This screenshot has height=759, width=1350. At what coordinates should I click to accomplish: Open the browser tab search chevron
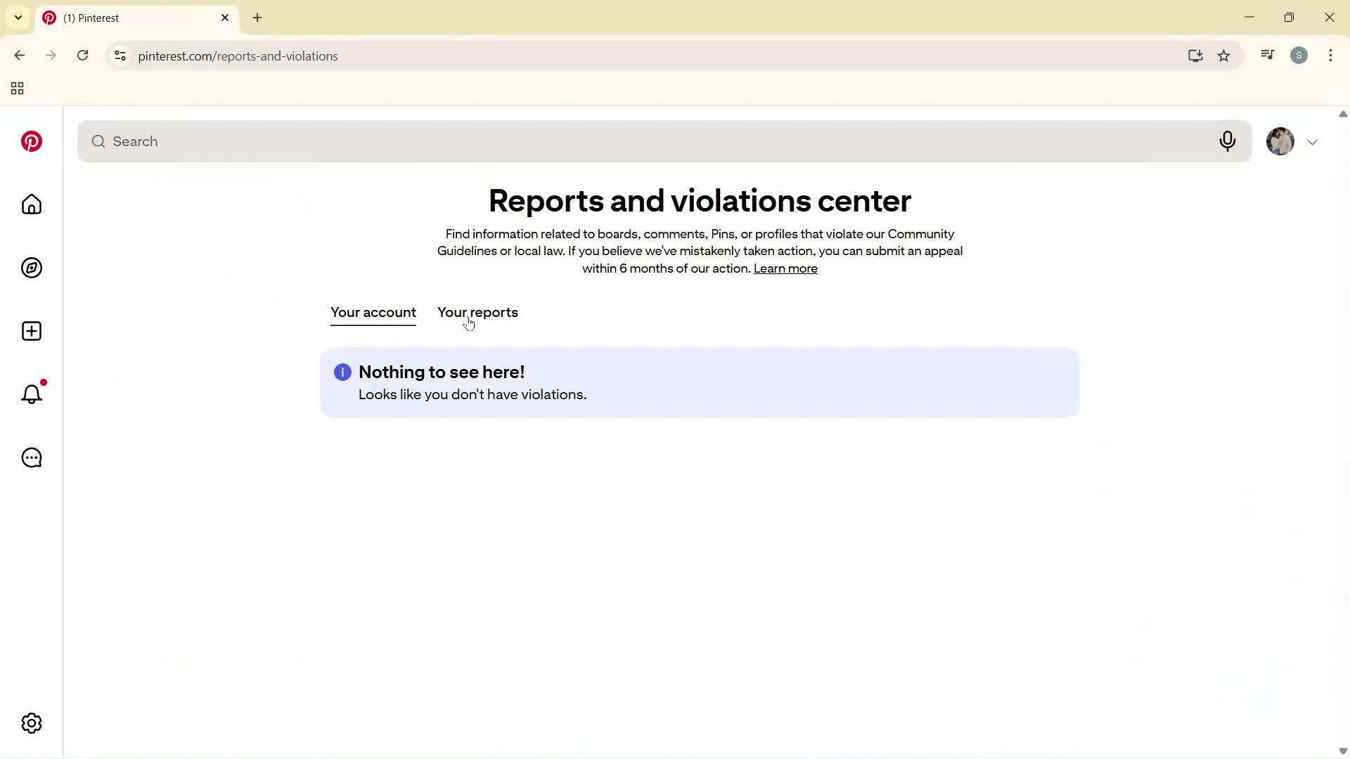click(x=18, y=18)
